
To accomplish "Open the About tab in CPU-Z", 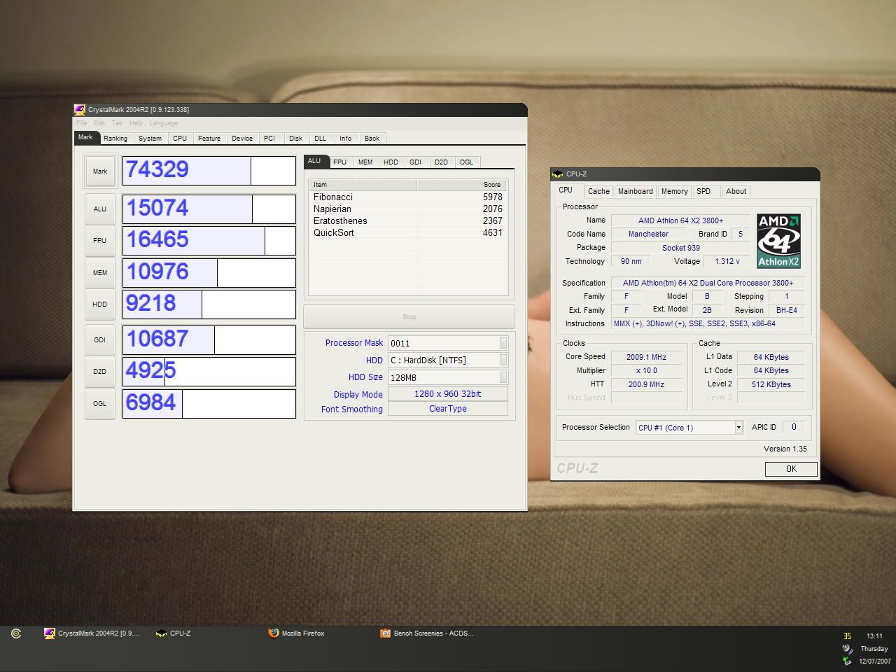I will pyautogui.click(x=736, y=191).
